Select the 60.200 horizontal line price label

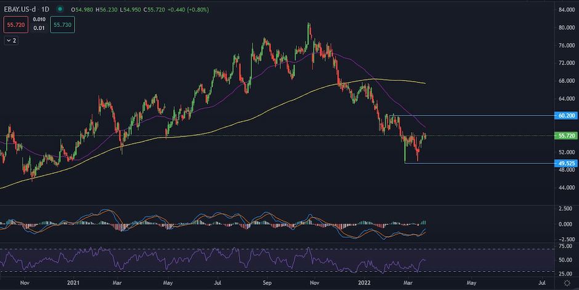[x=565, y=116]
